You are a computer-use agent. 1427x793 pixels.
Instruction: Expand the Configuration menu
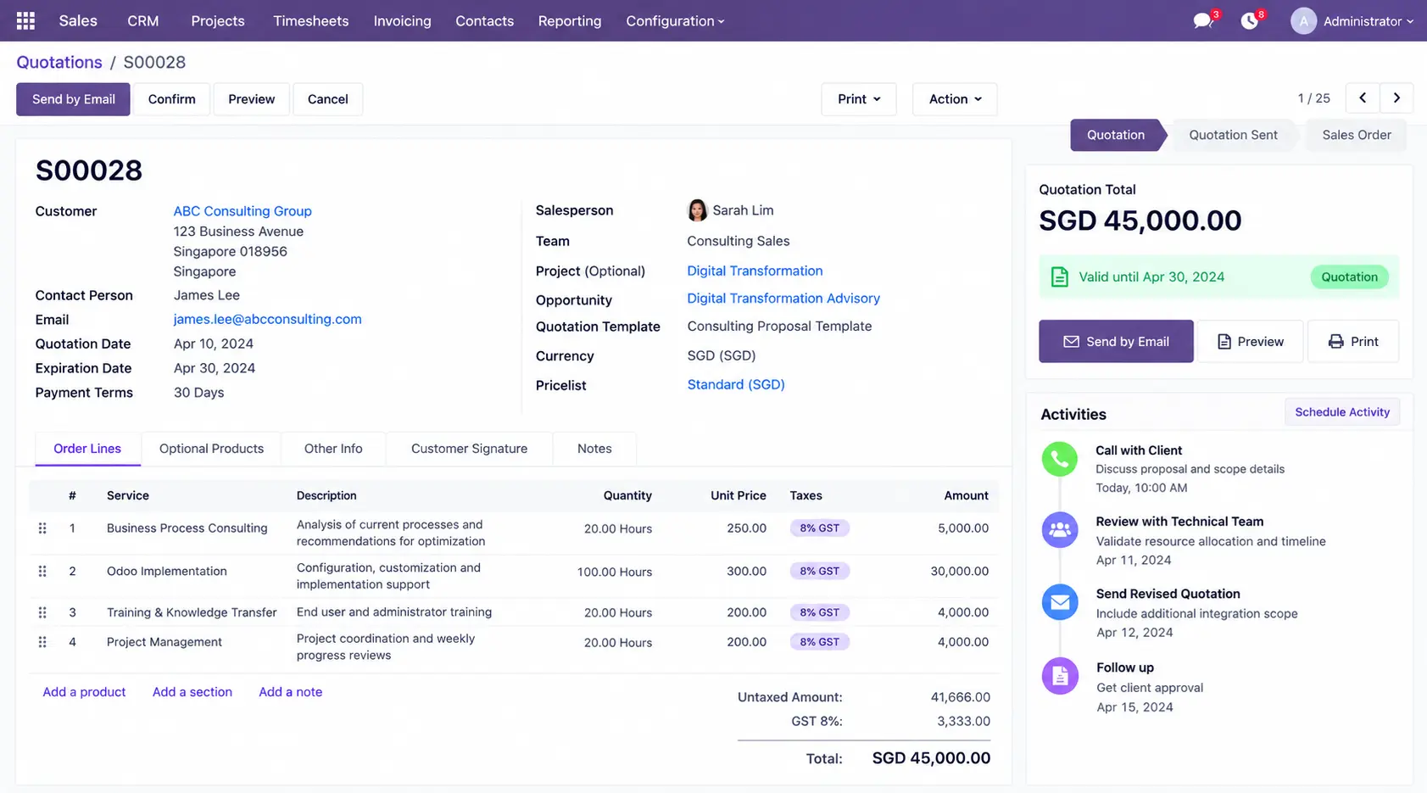(x=675, y=21)
